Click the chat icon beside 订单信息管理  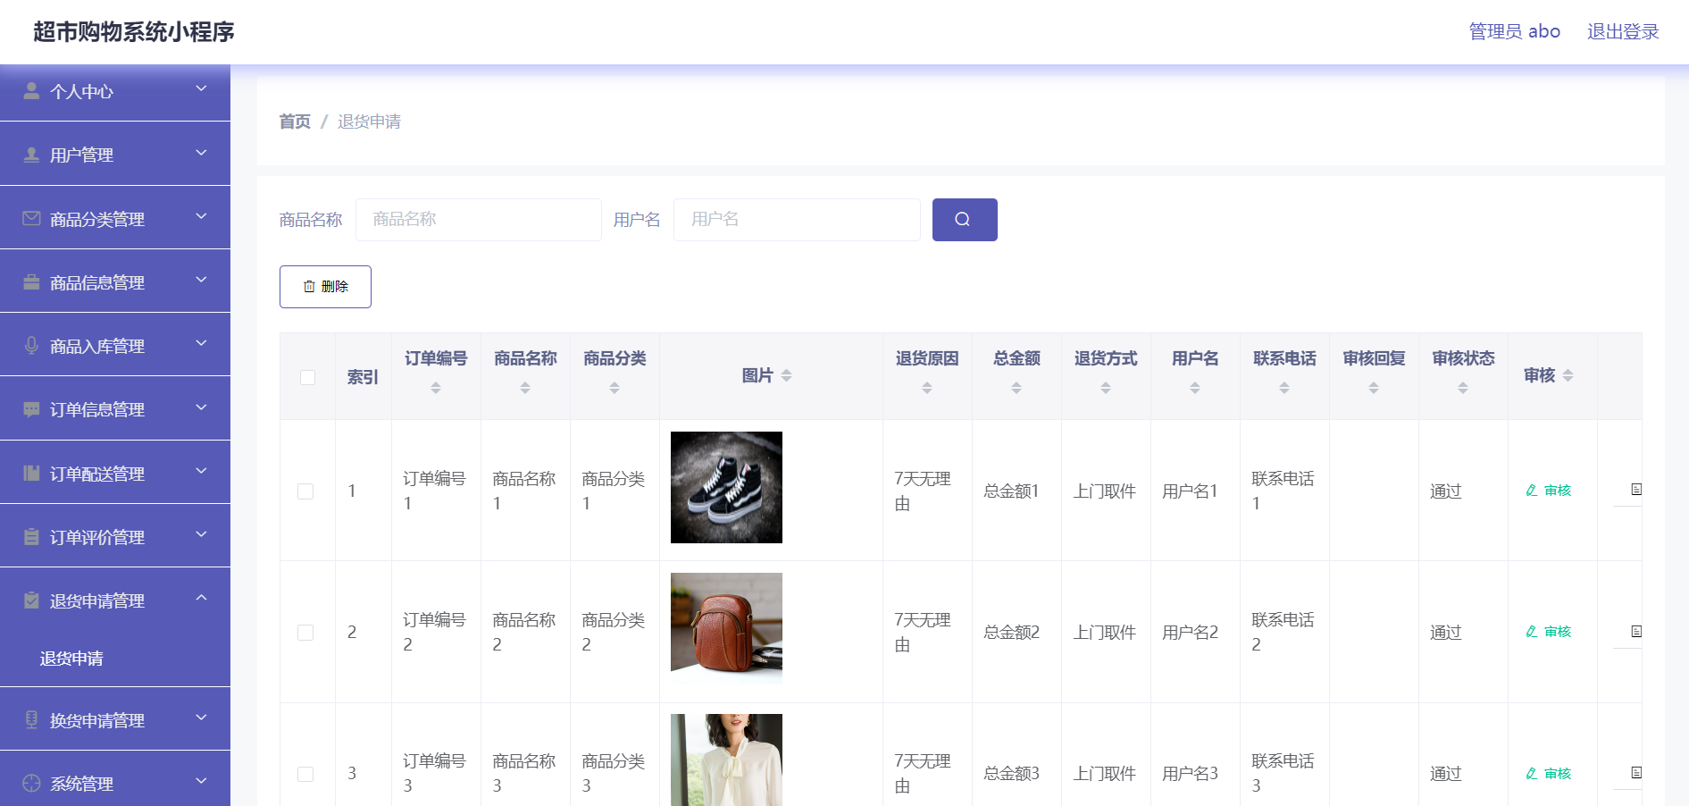point(31,409)
